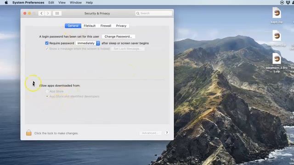Open the View menu
Image resolution: width=294 pixels, height=165 pixels.
(x=62, y=3)
